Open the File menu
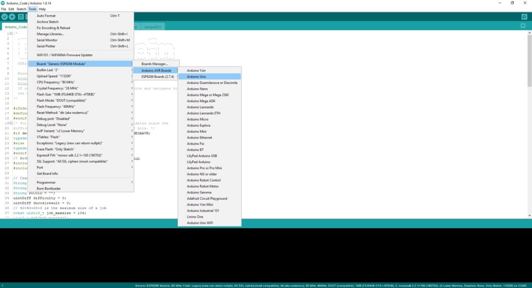 4,9
